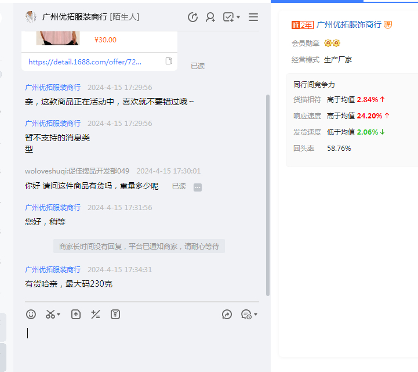Click message asking '有货吗，重量多少呢'
Viewport: 418px width, 372px height.
coord(92,186)
